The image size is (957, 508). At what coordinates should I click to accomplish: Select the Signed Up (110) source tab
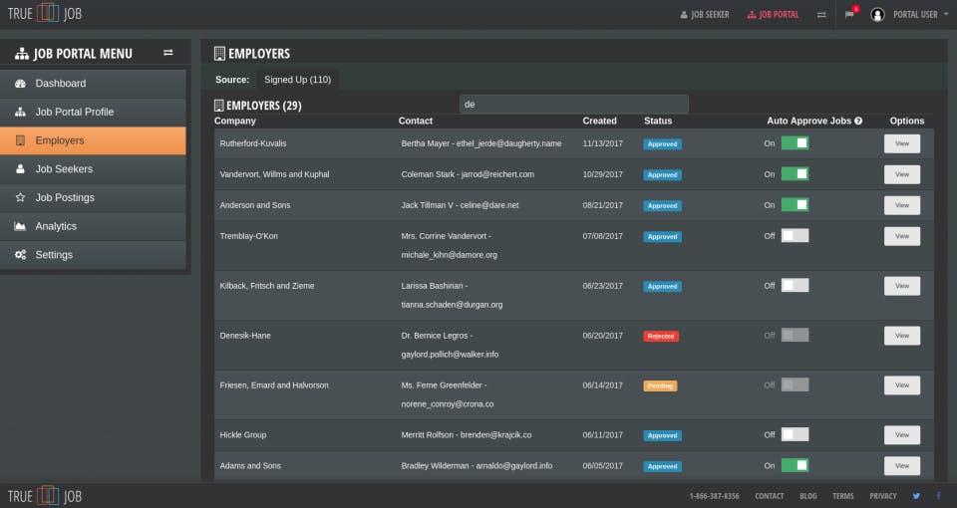pyautogui.click(x=297, y=80)
